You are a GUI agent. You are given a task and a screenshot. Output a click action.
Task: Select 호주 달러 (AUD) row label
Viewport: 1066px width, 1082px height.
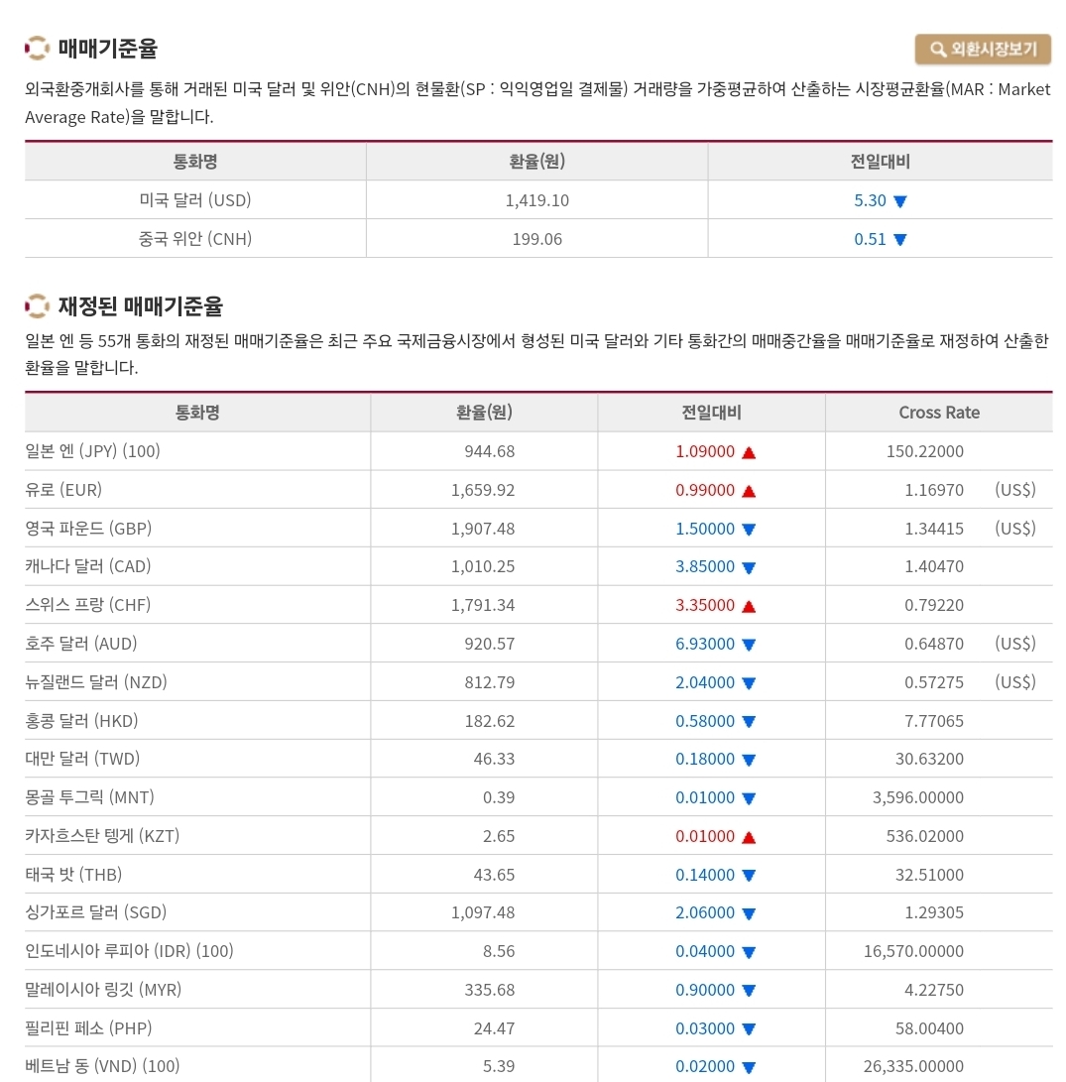click(x=81, y=644)
